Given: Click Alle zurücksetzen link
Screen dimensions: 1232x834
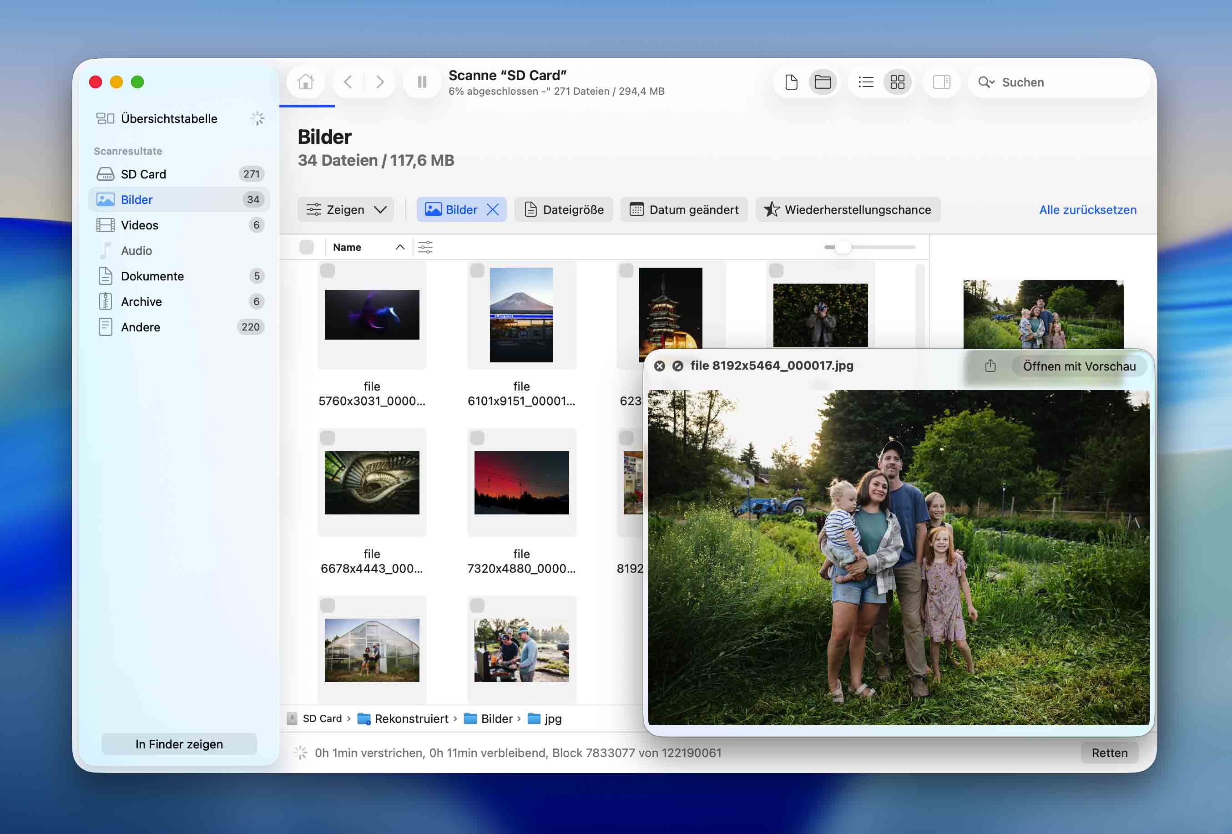Looking at the screenshot, I should (x=1088, y=209).
